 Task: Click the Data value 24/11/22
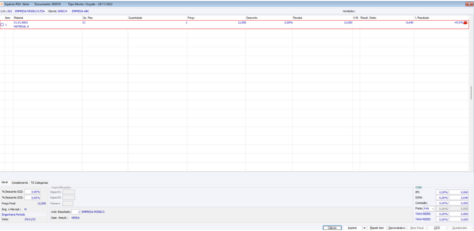click(30, 219)
